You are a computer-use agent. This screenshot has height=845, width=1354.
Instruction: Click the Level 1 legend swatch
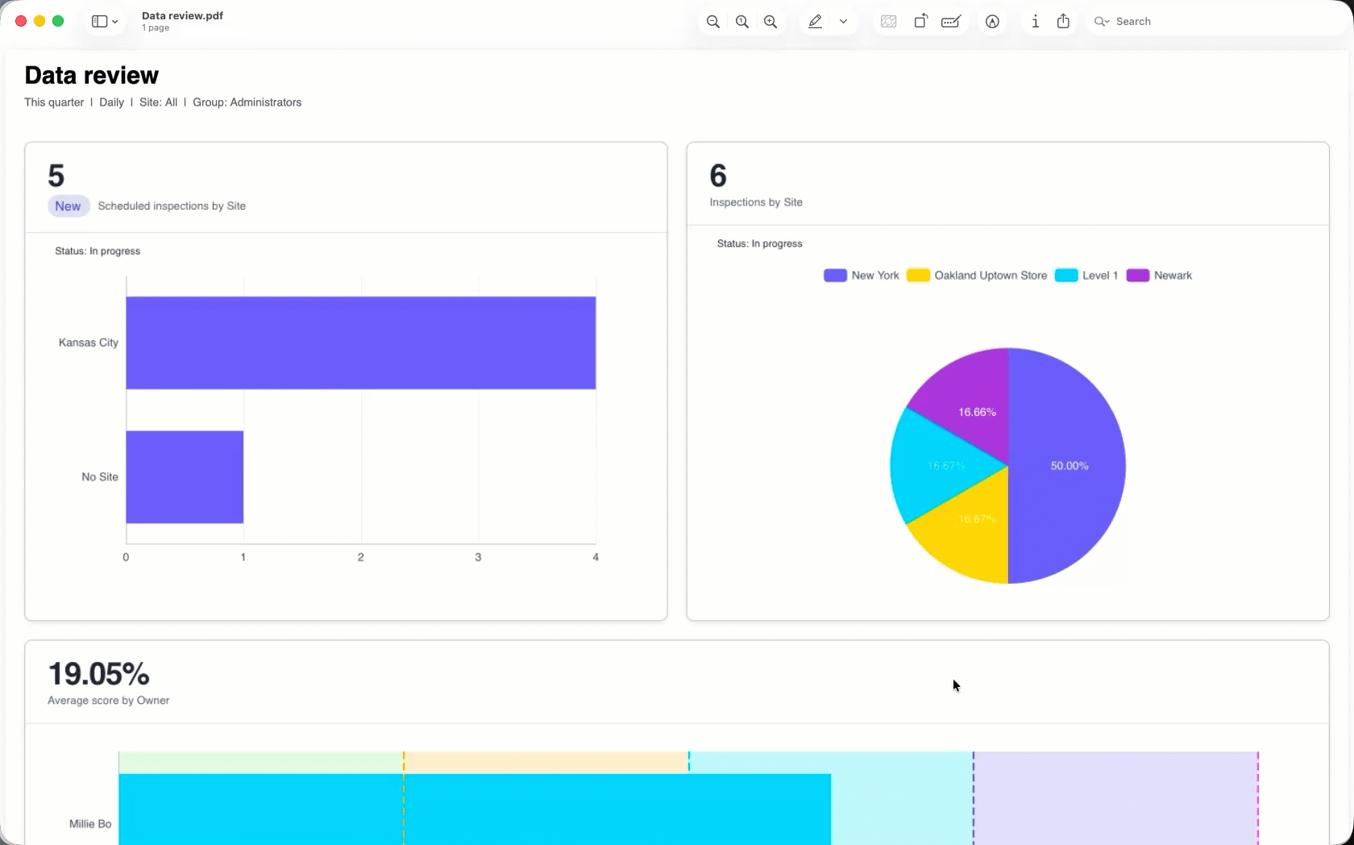(1066, 276)
